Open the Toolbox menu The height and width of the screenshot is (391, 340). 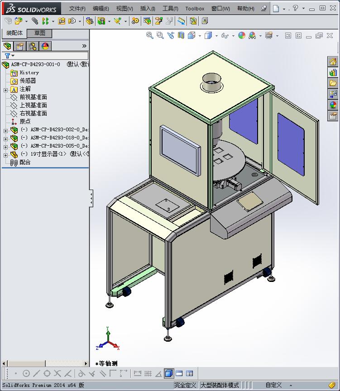point(195,9)
